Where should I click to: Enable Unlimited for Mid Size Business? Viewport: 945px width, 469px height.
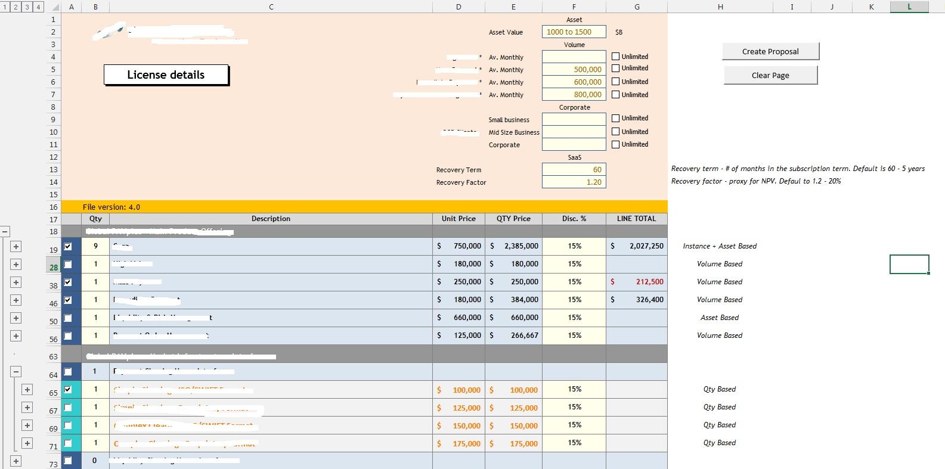616,132
